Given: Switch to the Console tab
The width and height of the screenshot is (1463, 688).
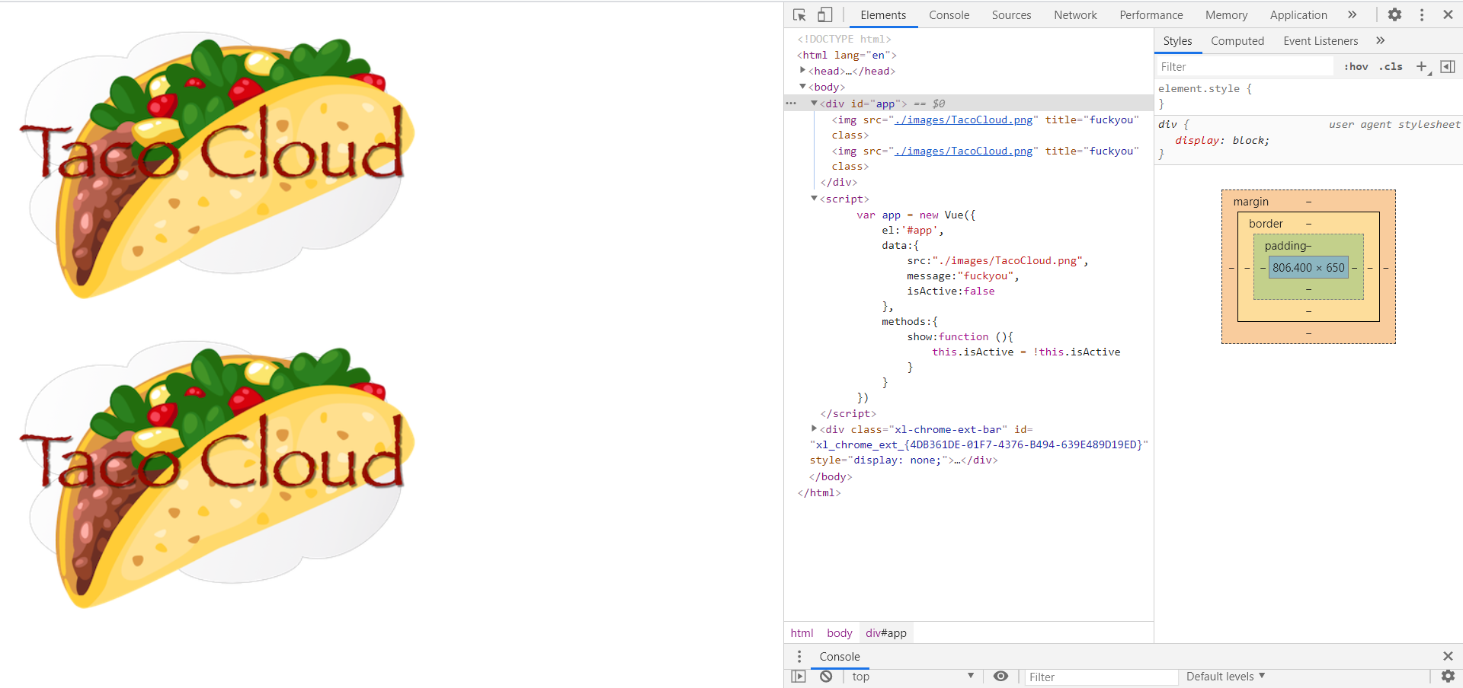Looking at the screenshot, I should point(949,14).
